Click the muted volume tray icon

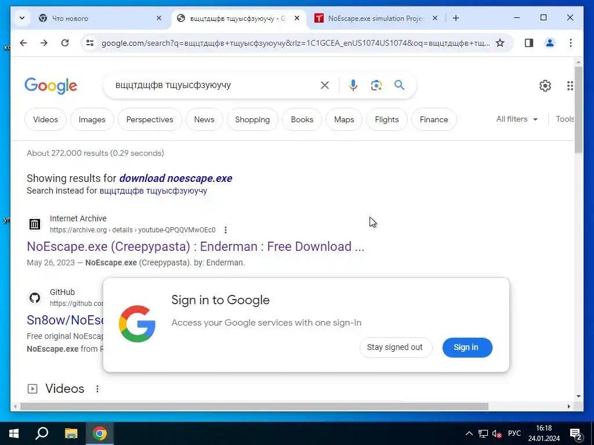tap(497, 433)
